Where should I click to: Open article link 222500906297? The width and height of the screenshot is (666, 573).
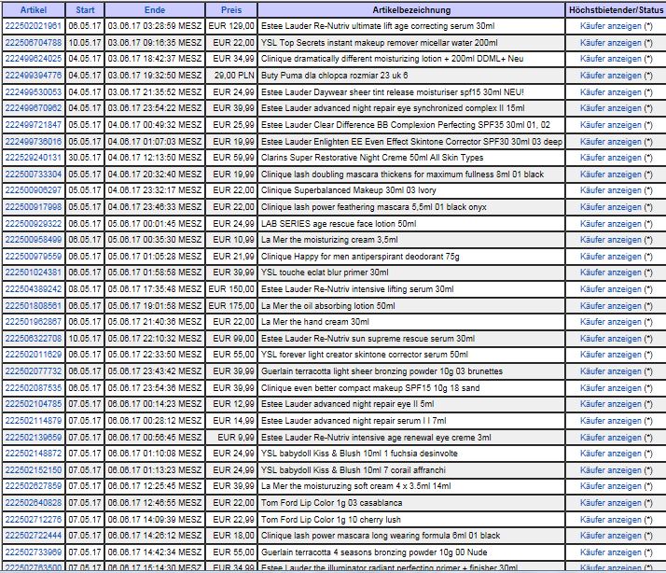click(34, 190)
